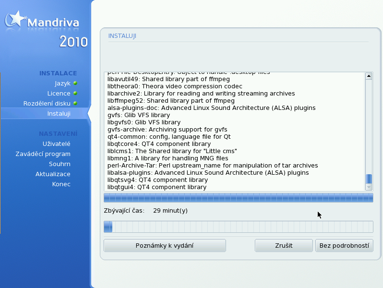Select Konec step in sidebar

[61, 184]
